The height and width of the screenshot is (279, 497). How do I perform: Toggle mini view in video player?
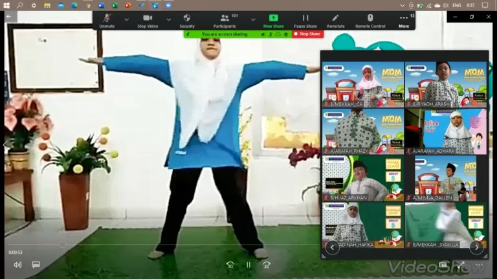(x=443, y=265)
